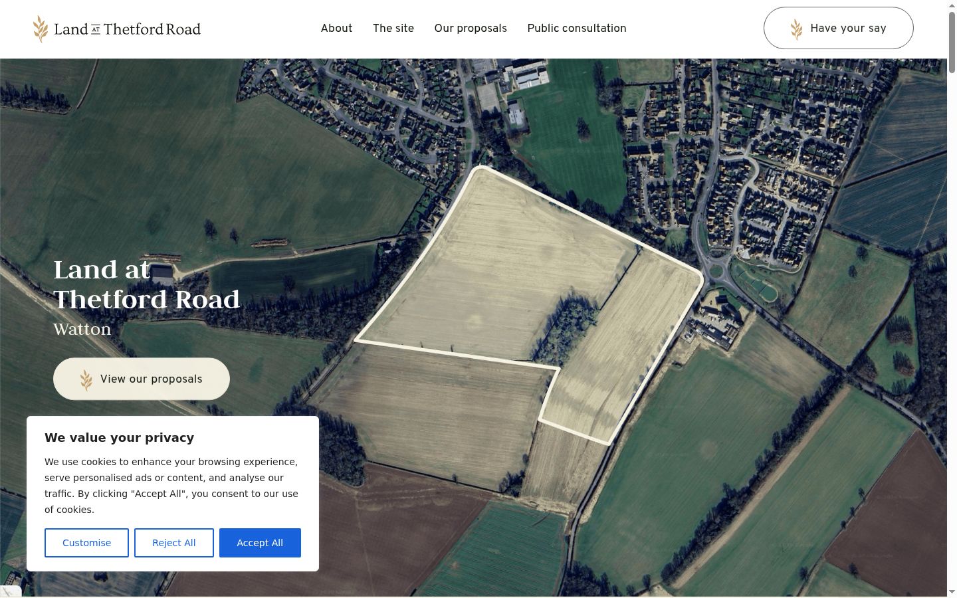This screenshot has height=598, width=957.
Task: Open the About menu item
Action: tap(336, 29)
